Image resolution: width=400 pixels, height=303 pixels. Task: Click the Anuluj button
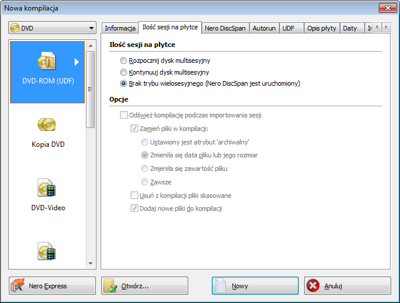click(348, 286)
